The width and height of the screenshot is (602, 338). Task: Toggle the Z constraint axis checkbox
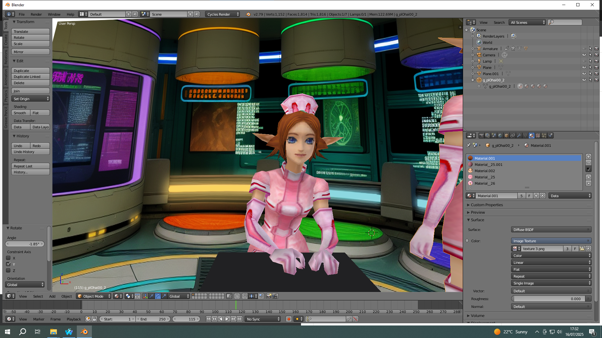[8, 270]
